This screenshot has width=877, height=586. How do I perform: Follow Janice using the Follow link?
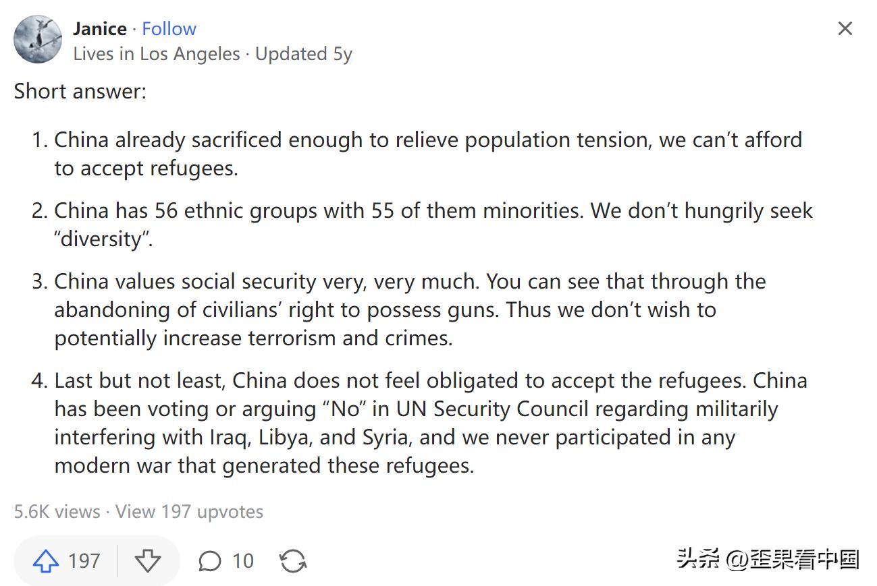[x=169, y=28]
